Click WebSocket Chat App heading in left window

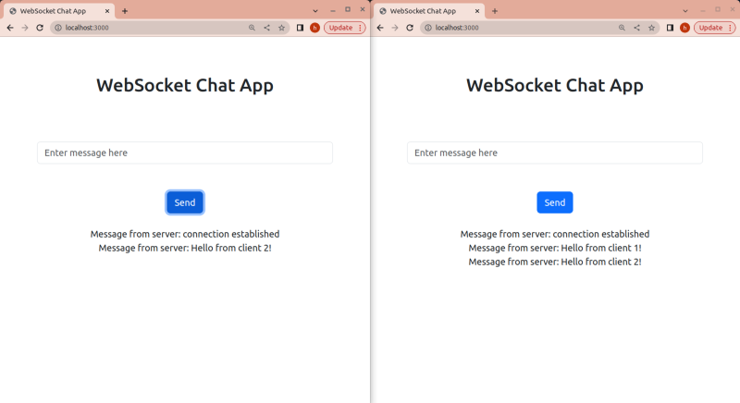point(185,85)
